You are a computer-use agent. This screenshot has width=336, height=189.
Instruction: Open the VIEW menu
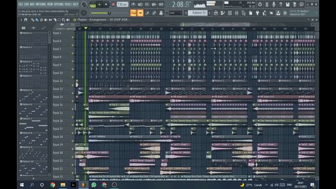pyautogui.click(x=50, y=4)
